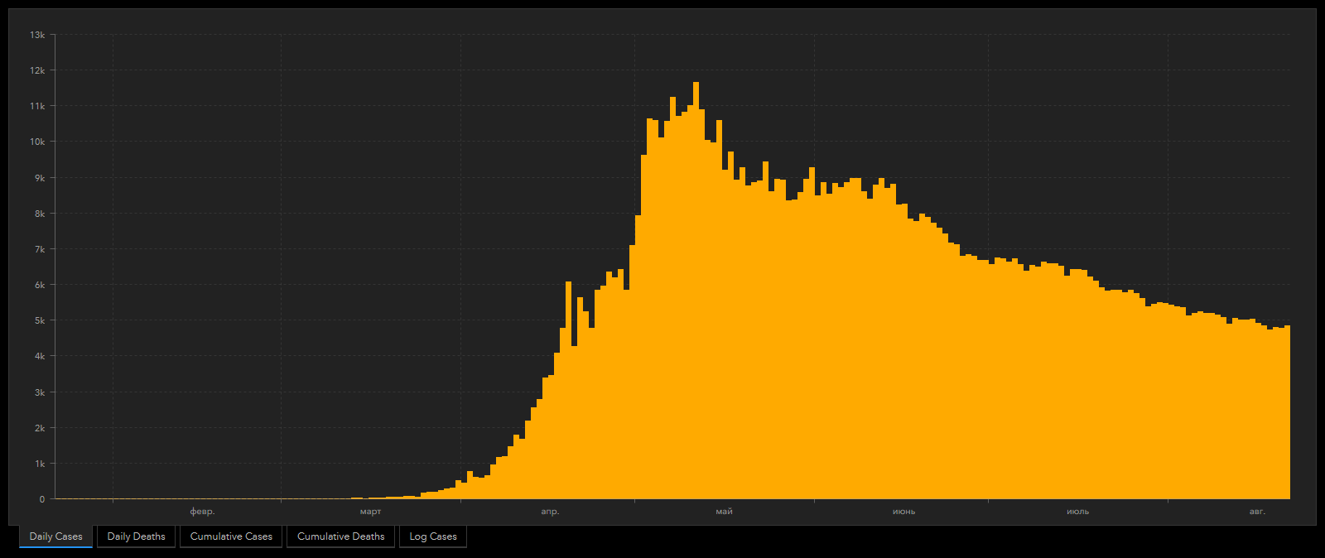Click the 1k y-axis tick label
Viewport: 1325px width, 558px height.
[39, 464]
